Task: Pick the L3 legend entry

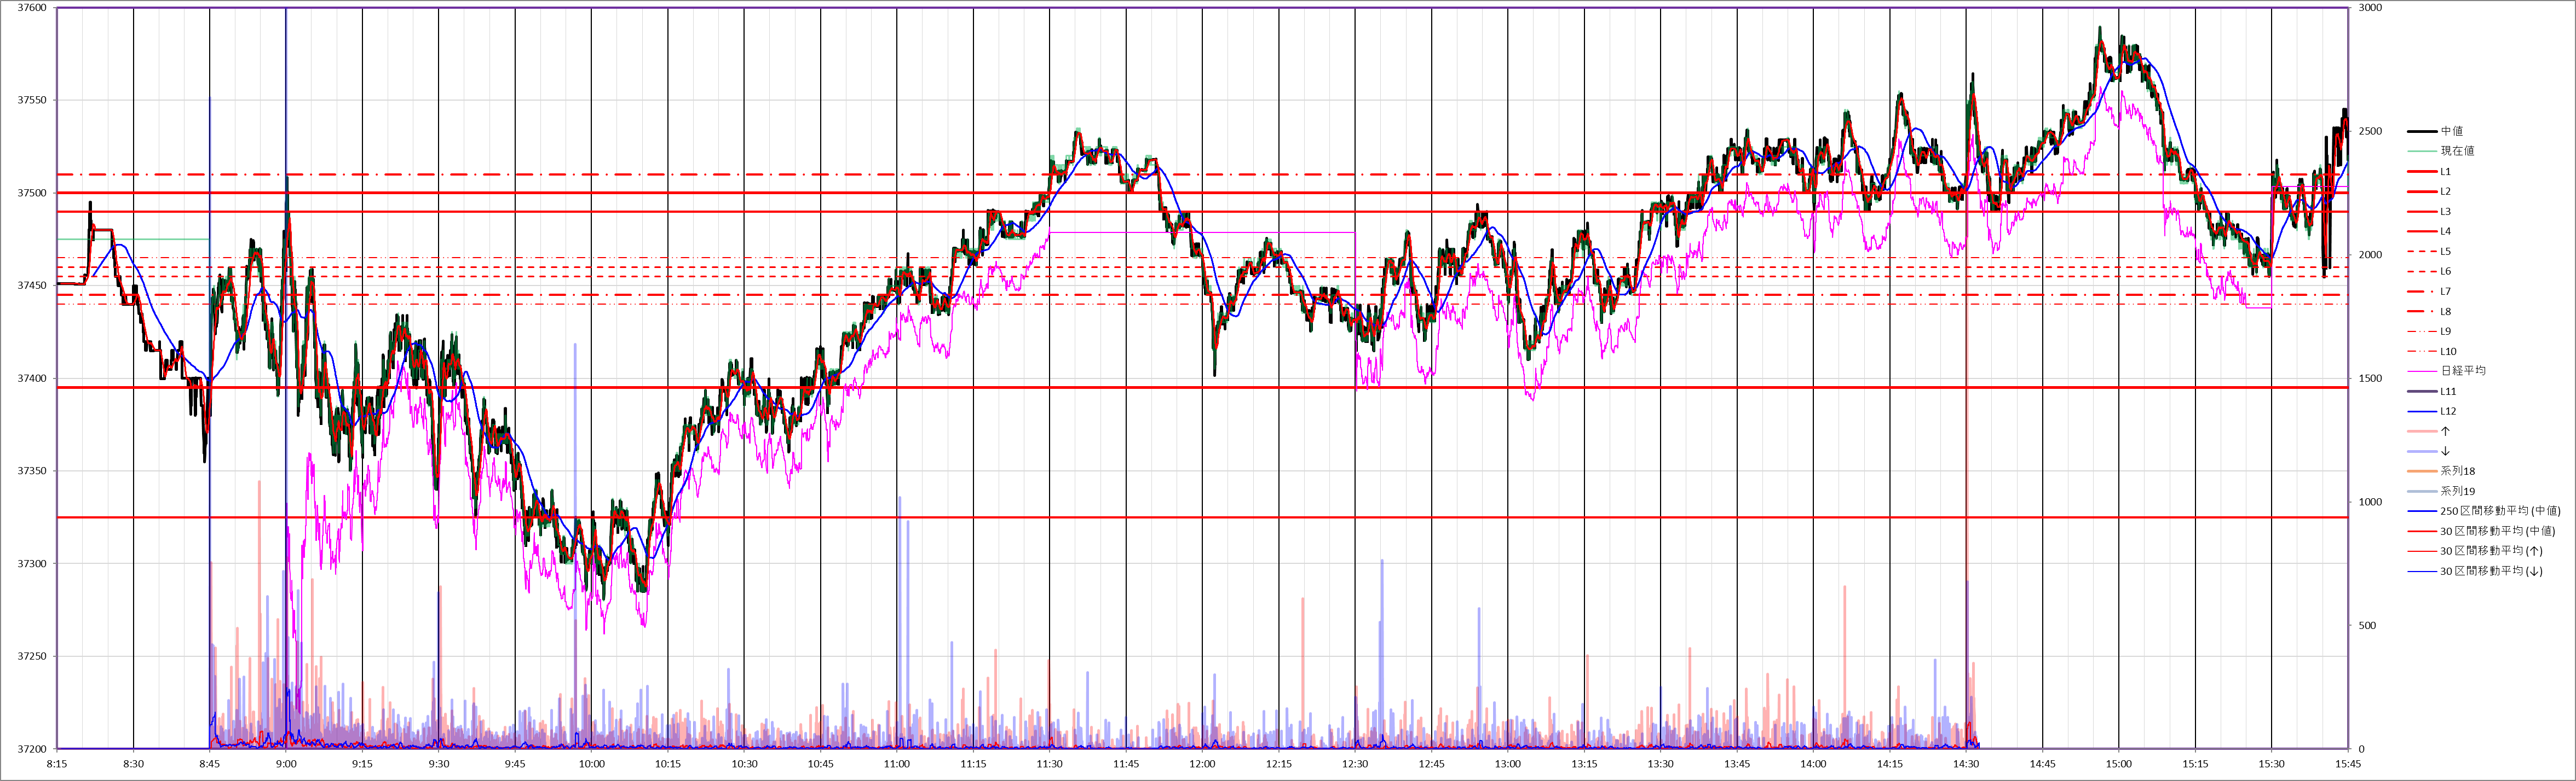Action: (x=2429, y=212)
